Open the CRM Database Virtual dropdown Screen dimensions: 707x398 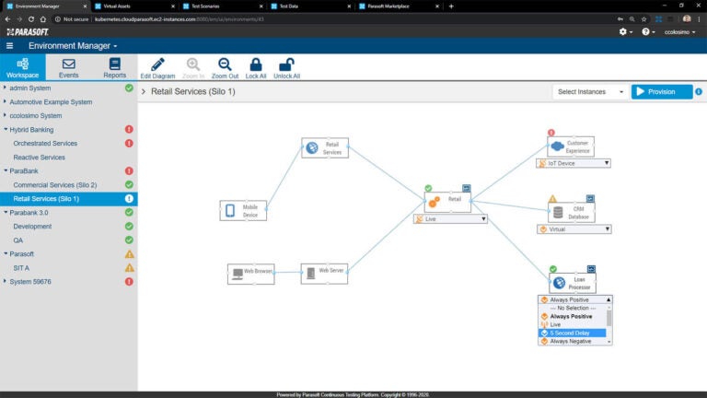(574, 229)
